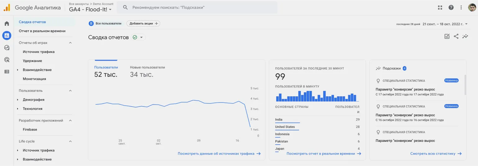478x166 pixels.
Task: Collapse the Отчеты об играх section
Action: click(70, 43)
